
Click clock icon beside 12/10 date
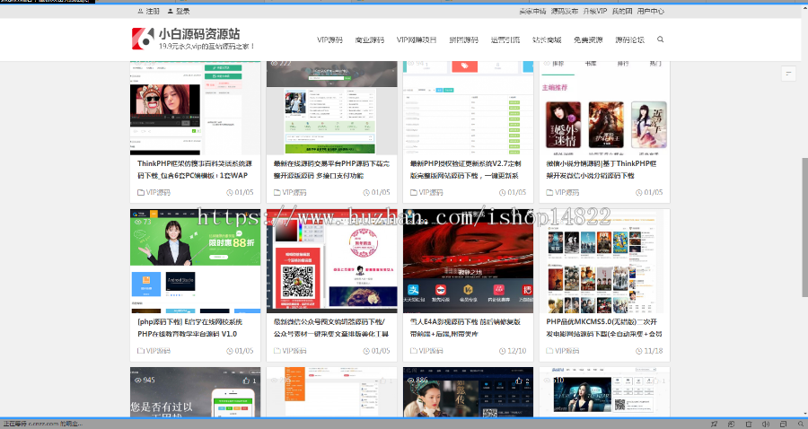click(x=503, y=351)
